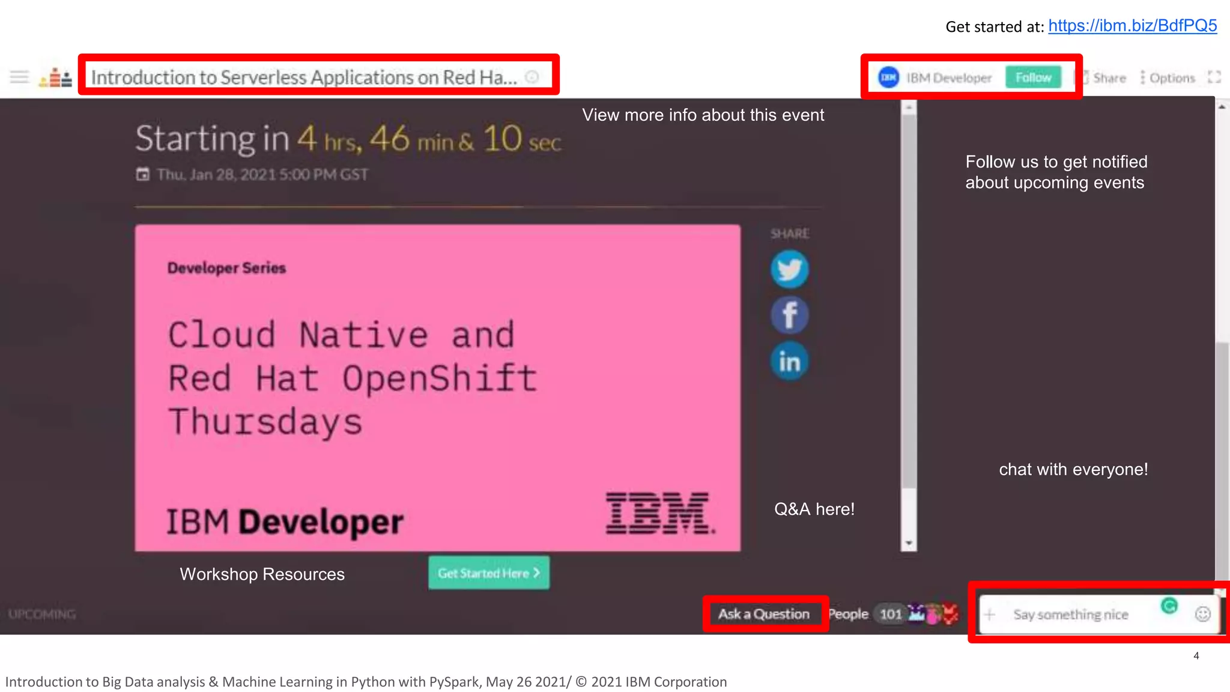Image resolution: width=1230 pixels, height=692 pixels.
Task: Toggle fullscreen mode icon
Action: click(1214, 77)
